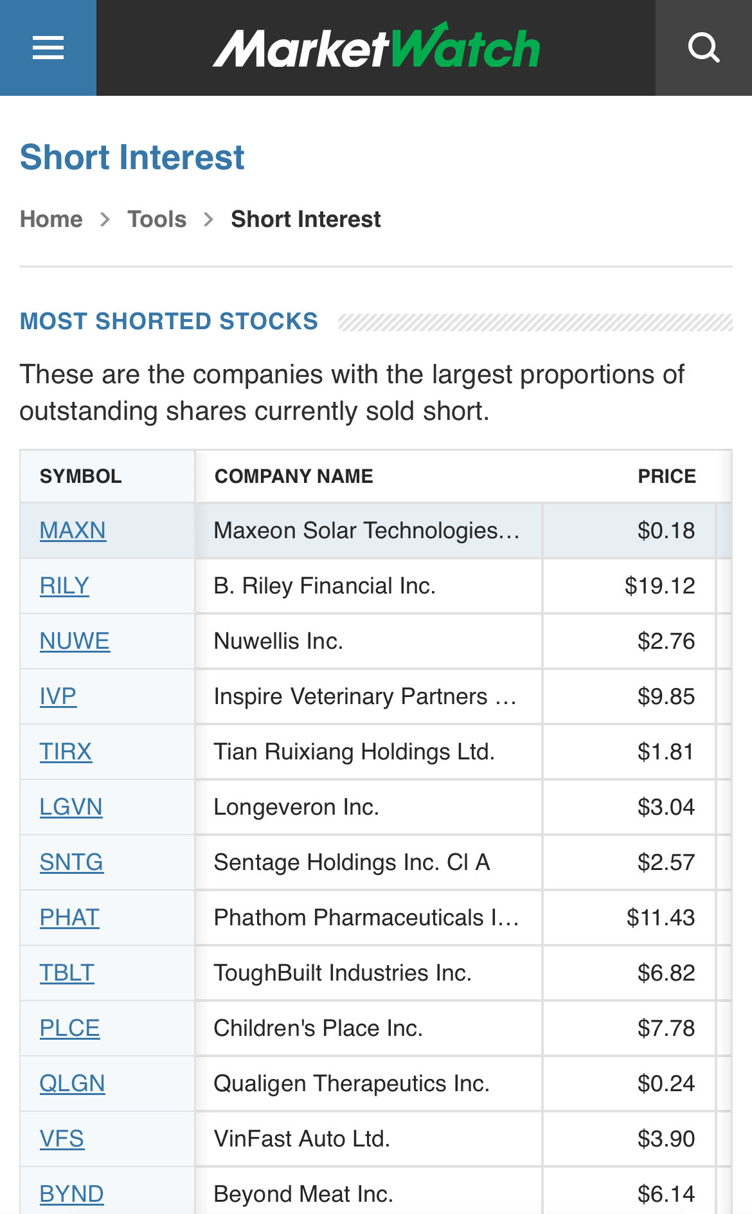Open QLGN stock symbol link
Image resolution: width=752 pixels, height=1214 pixels.
(x=72, y=1083)
